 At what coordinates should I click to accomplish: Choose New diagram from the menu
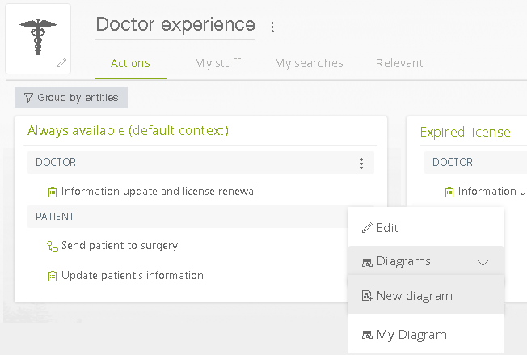(x=426, y=296)
